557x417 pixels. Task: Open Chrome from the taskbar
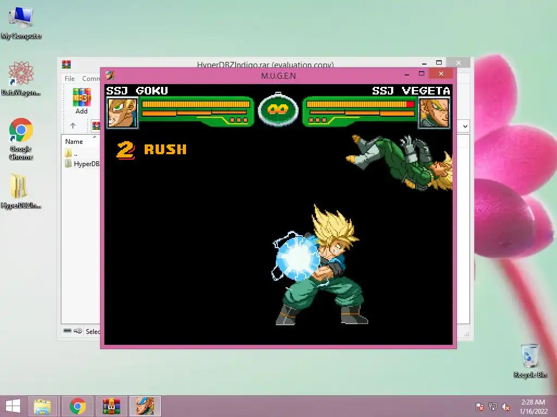[77, 406]
